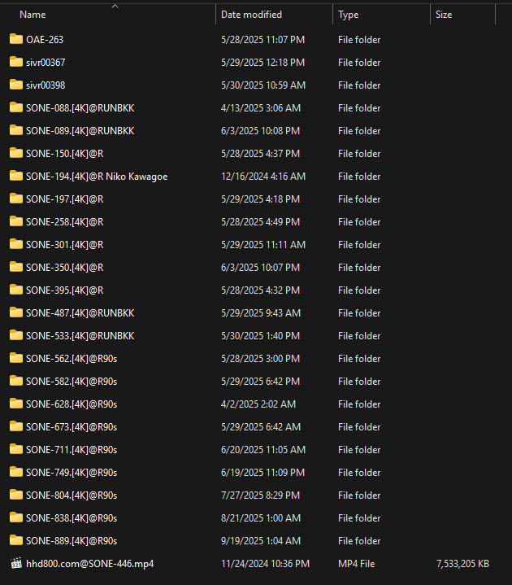The width and height of the screenshot is (512, 585).
Task: Sort files by the Name column header
Action: pyautogui.click(x=33, y=15)
